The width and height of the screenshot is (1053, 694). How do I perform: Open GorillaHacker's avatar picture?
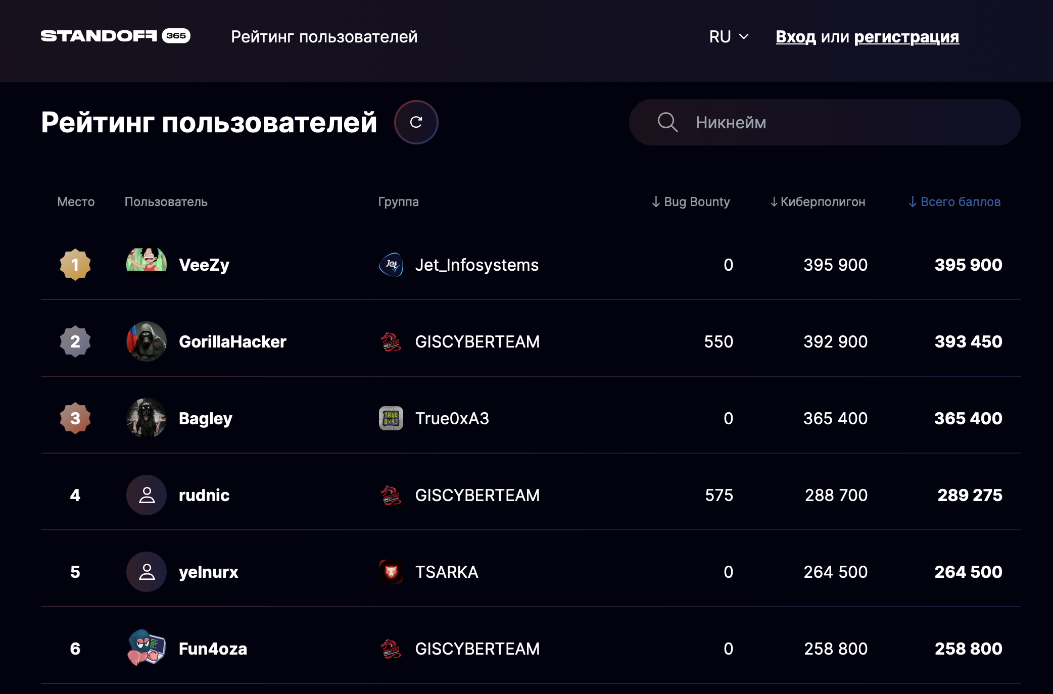[x=147, y=341]
